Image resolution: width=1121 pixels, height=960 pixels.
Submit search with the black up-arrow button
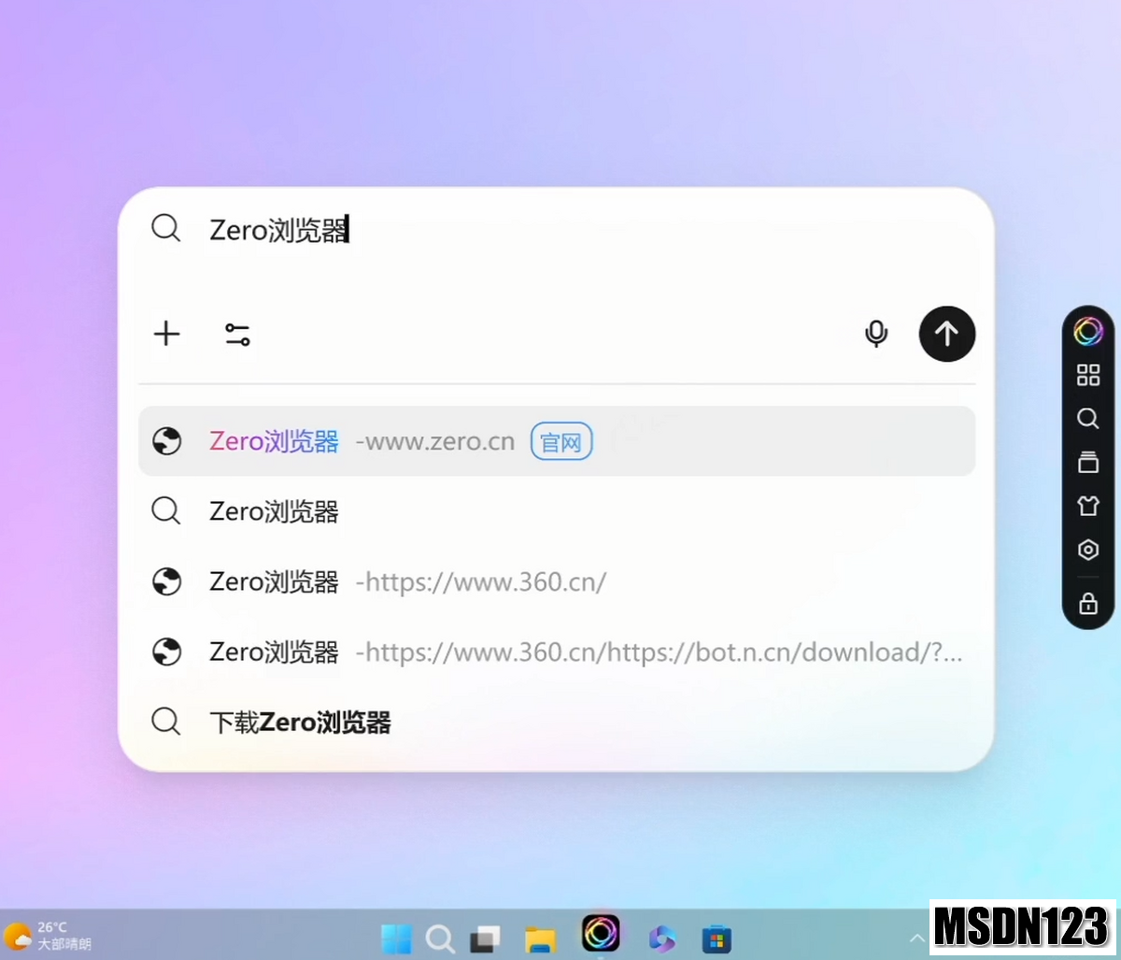947,334
